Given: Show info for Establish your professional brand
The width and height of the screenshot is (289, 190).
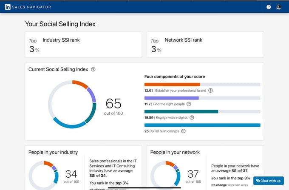Looking at the screenshot, I should pyautogui.click(x=210, y=91).
